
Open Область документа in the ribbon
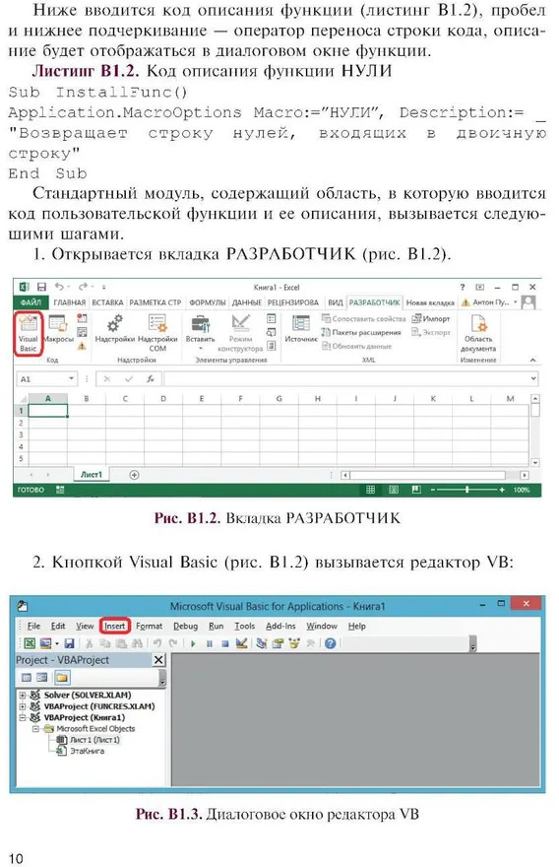point(477,333)
